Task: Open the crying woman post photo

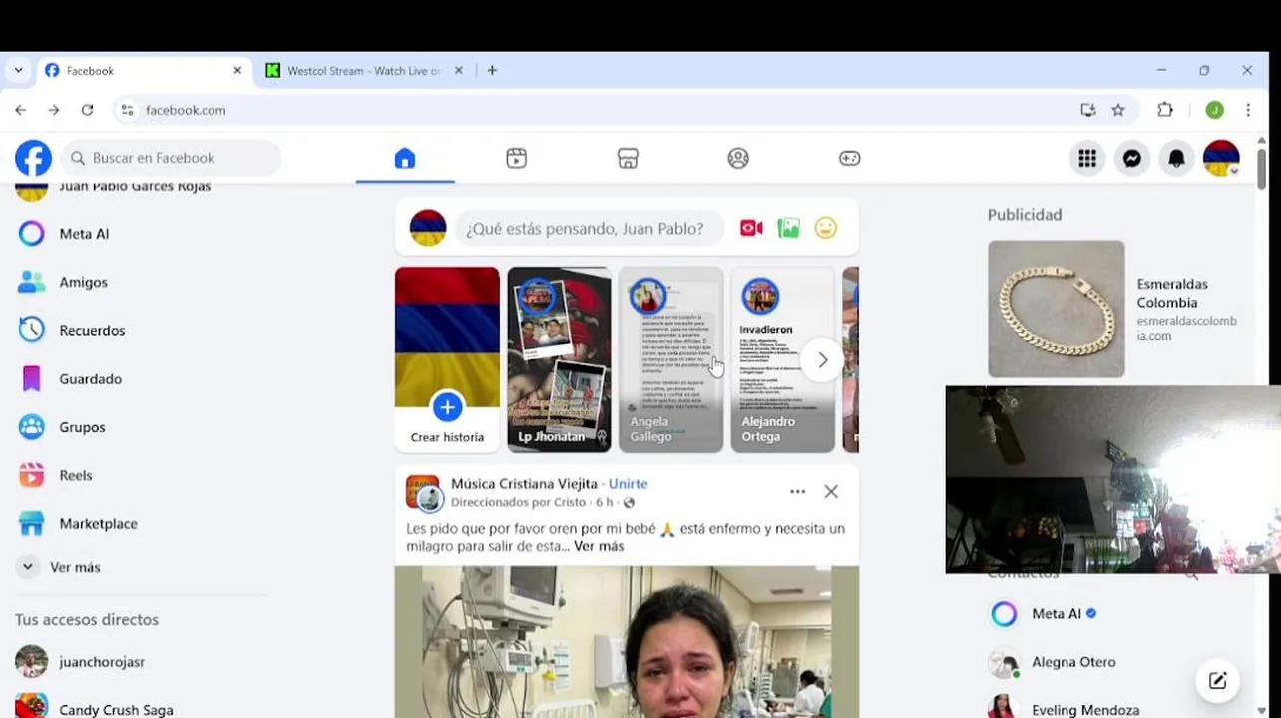Action: click(x=627, y=642)
